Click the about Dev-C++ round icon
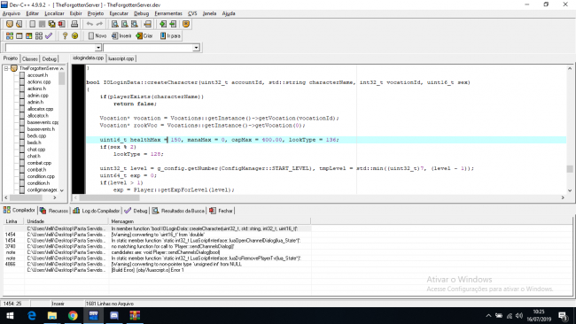Viewport: 576px width, 324px height. click(x=75, y=35)
